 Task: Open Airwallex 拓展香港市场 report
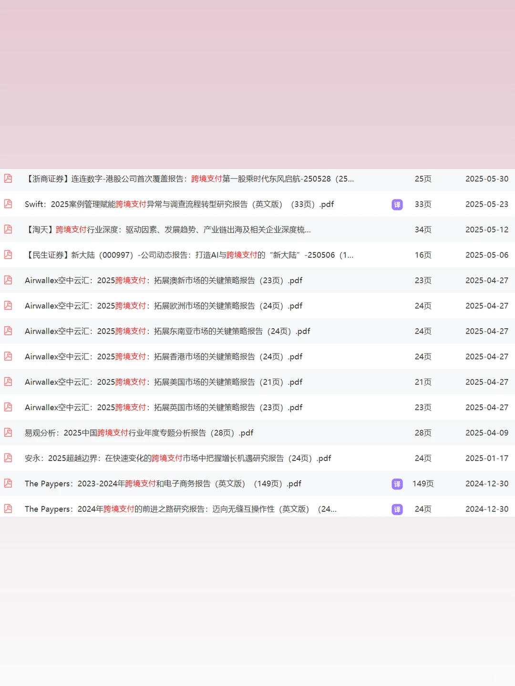tap(164, 357)
